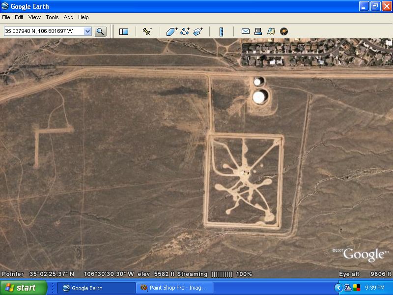Restore down the Google Earth window
Screen dimensions: 393x295
tap(375, 6)
